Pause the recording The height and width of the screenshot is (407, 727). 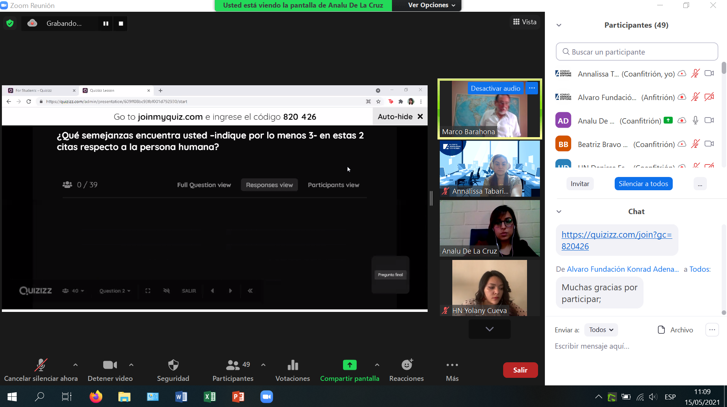pyautogui.click(x=105, y=23)
